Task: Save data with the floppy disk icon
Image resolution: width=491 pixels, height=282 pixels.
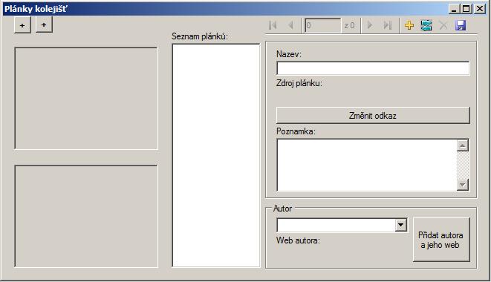Action: coord(461,25)
